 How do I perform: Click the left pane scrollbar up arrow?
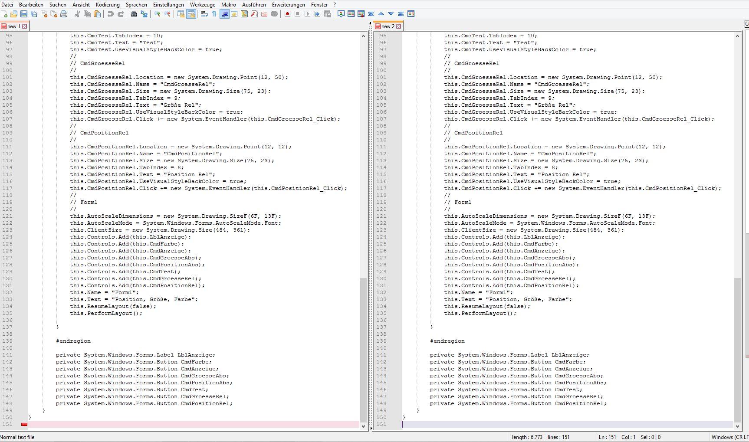point(364,36)
